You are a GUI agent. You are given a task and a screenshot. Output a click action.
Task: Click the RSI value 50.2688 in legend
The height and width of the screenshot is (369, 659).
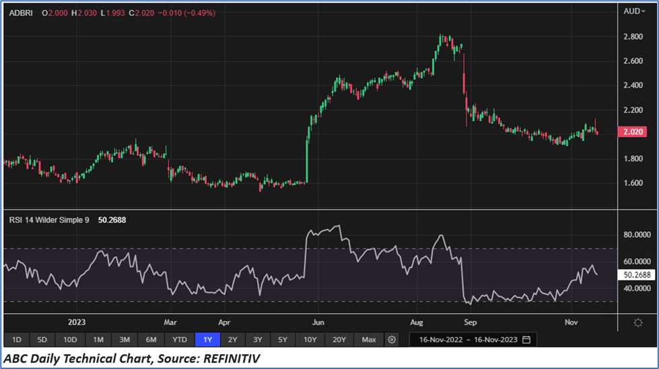coord(112,220)
